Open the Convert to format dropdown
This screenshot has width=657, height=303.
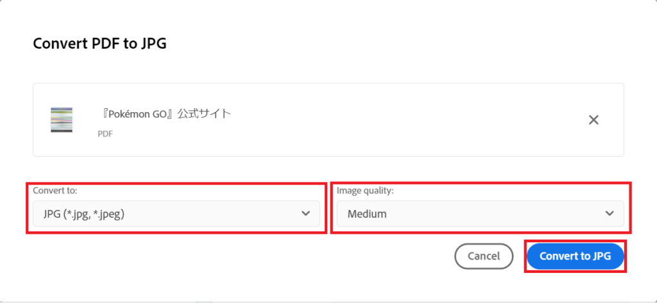(x=173, y=214)
